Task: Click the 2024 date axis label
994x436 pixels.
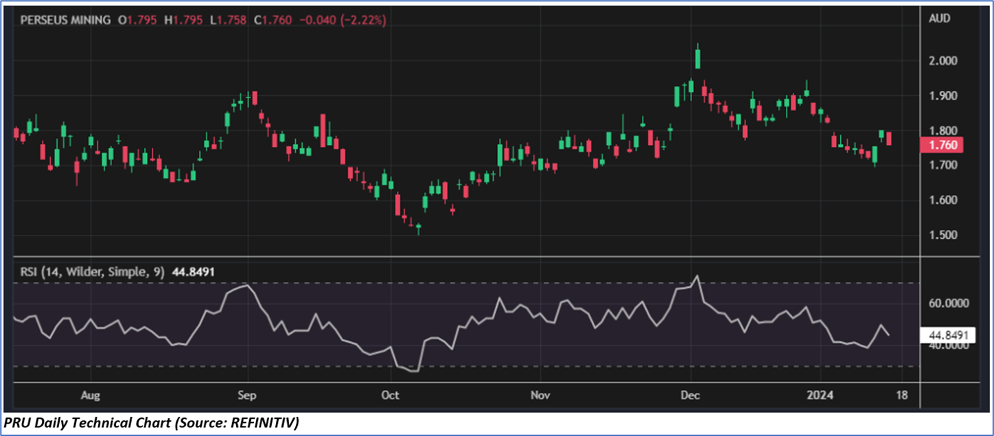Action: coord(820,395)
